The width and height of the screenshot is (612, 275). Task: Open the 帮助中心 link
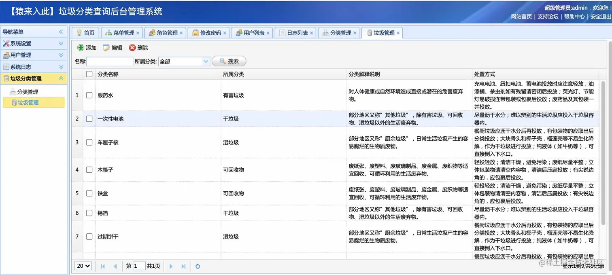coord(574,17)
